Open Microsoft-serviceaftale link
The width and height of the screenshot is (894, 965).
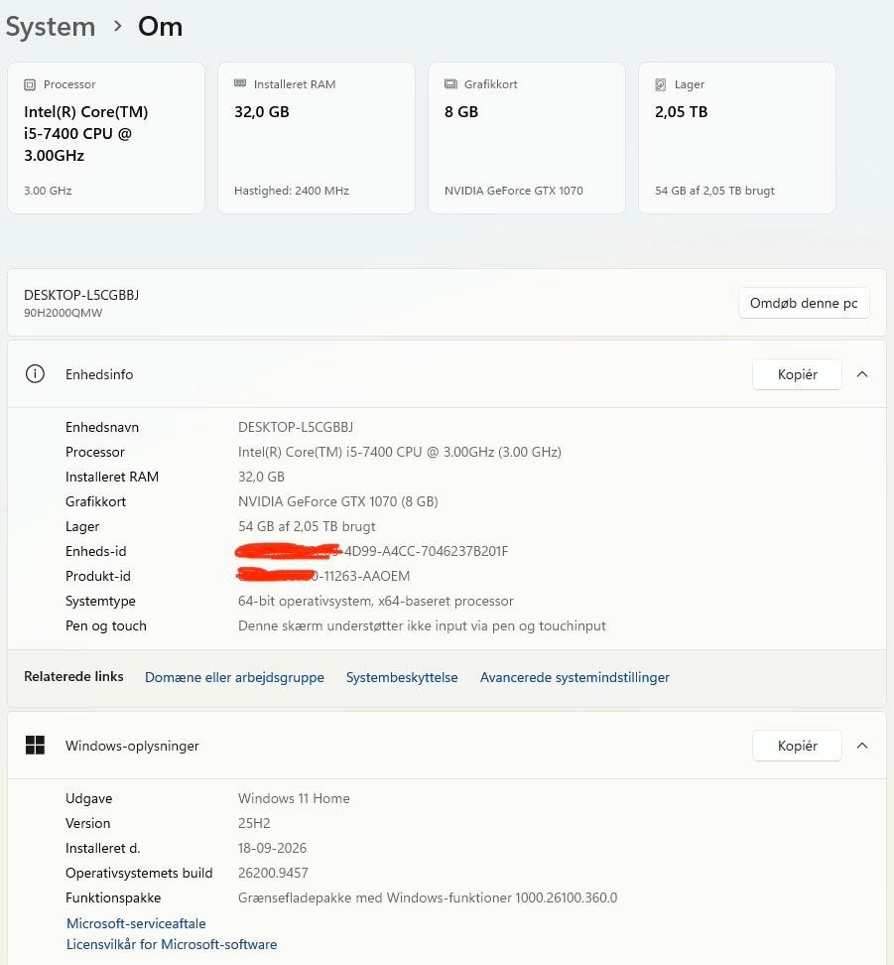[136, 923]
